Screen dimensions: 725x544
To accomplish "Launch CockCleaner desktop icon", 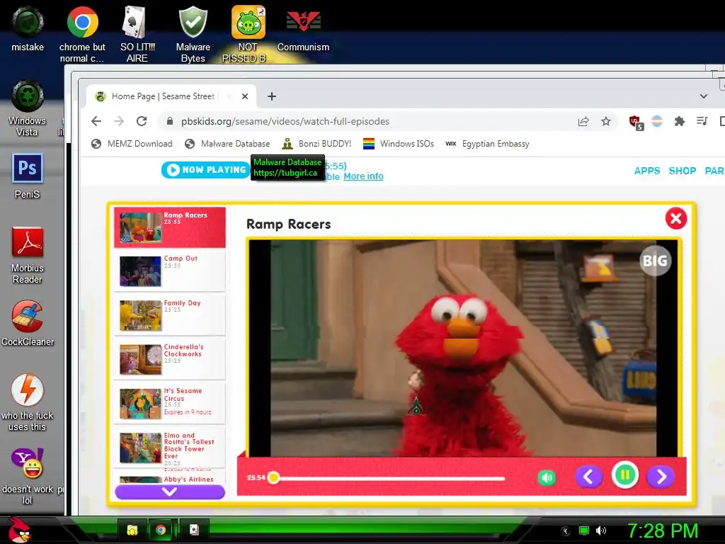I will point(28,323).
